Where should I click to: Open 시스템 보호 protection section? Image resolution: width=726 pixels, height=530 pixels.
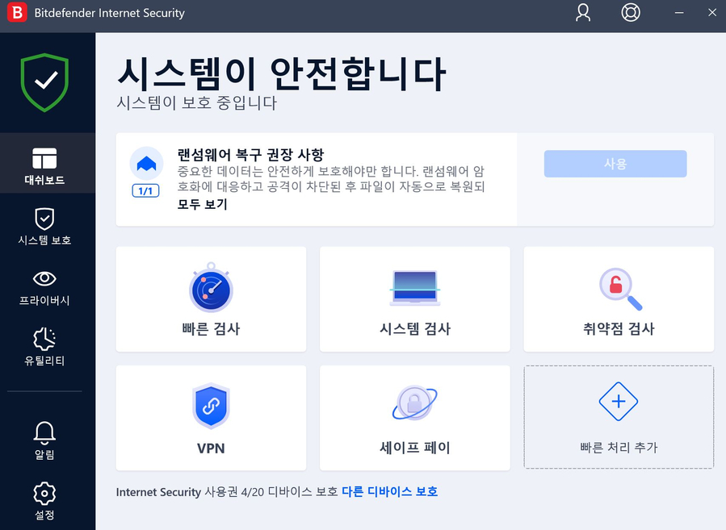pyautogui.click(x=44, y=226)
